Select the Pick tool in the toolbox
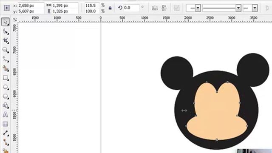The image size is (272, 153). 6,22
